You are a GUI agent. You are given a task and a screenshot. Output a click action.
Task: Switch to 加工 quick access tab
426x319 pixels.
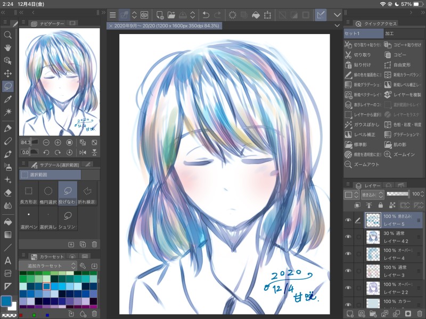pyautogui.click(x=404, y=33)
